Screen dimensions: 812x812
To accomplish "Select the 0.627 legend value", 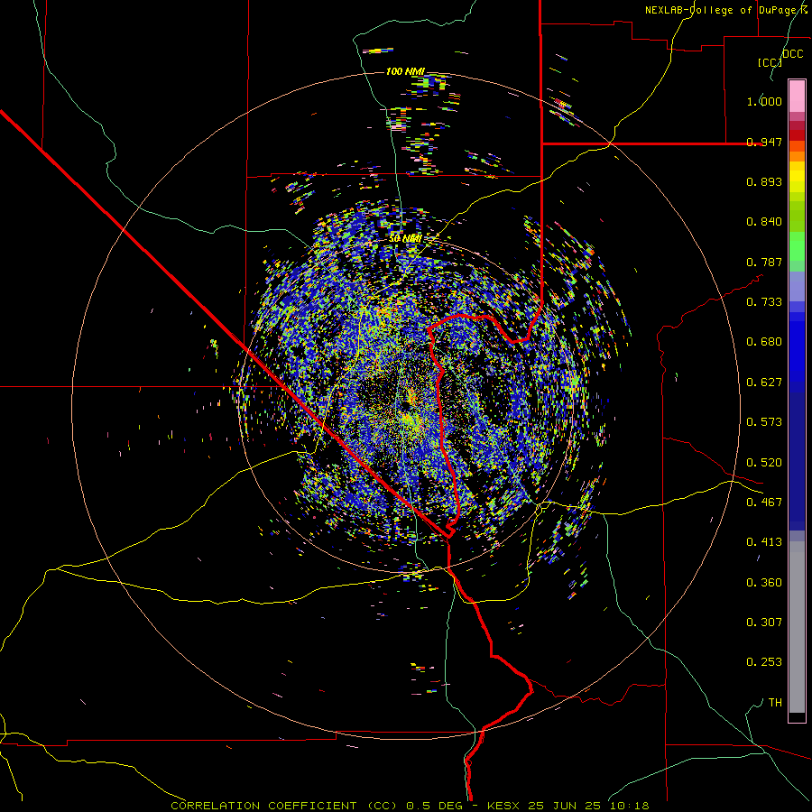I will pos(764,383).
